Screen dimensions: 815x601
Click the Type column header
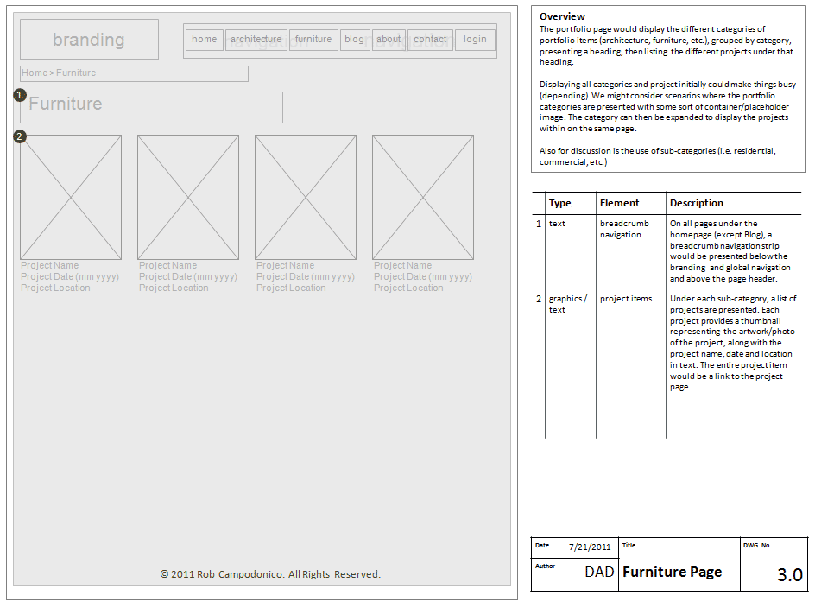[559, 203]
